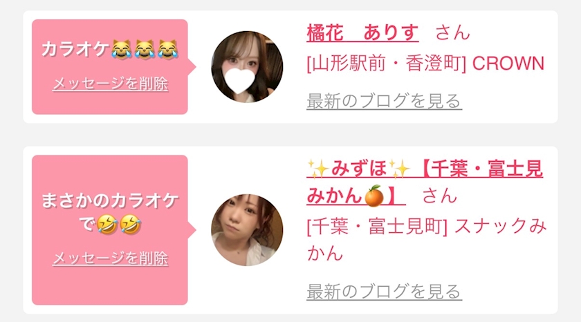581x322 pixels.
Task: Delete the まさかのカラオケで message
Action: (110, 258)
